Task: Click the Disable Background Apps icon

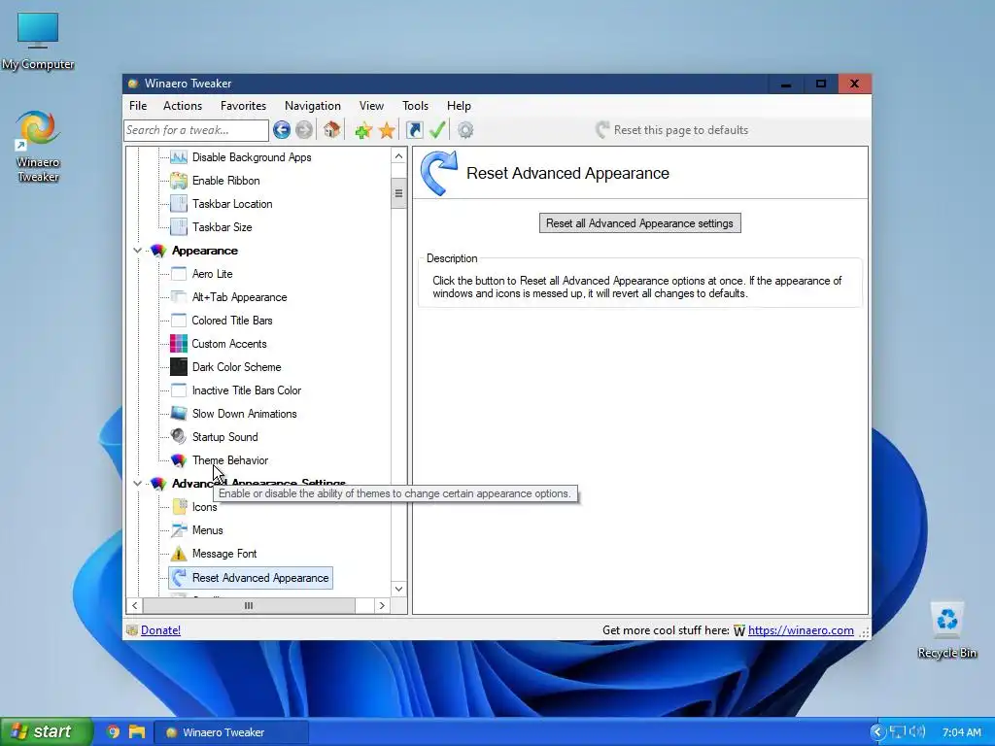Action: [x=179, y=157]
